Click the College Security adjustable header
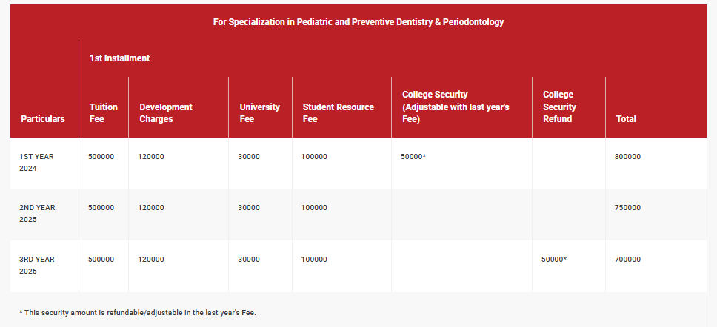This screenshot has height=327, width=717. [456, 107]
